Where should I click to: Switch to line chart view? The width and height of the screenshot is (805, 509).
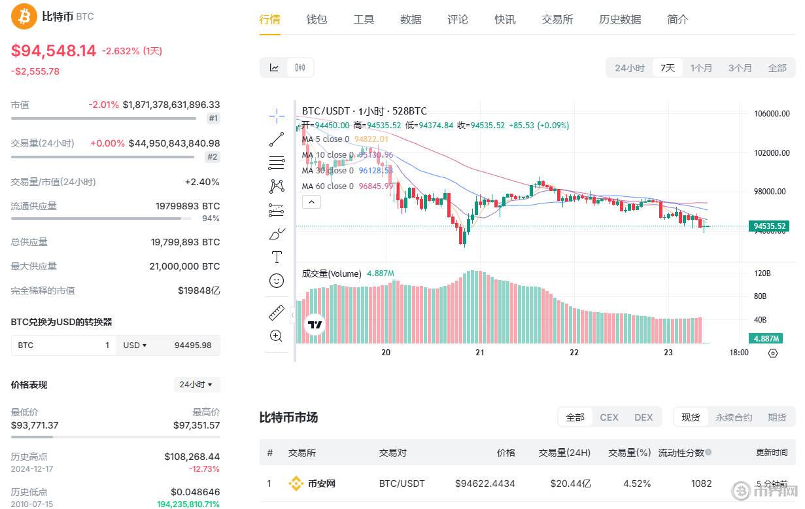pyautogui.click(x=275, y=67)
